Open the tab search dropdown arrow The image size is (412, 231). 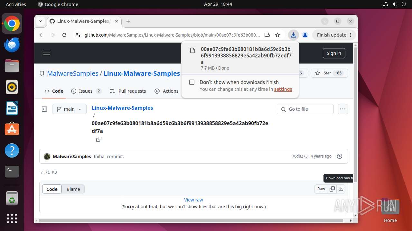pos(41,21)
